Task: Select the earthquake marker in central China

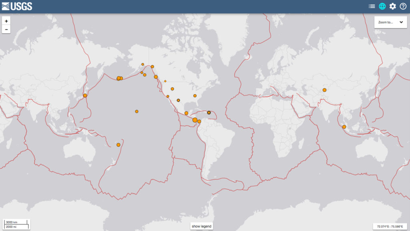Action: coord(324,90)
